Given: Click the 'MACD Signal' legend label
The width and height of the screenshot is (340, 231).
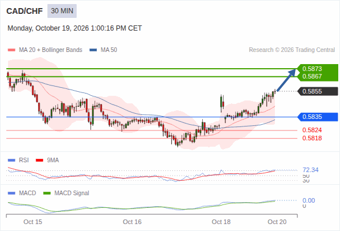Looking at the screenshot, I should pos(71,193).
